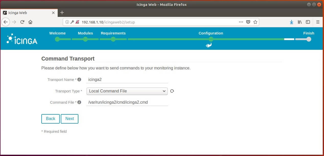324x156 pixels.
Task: Focus the Transport Name input field
Action: coord(127,79)
